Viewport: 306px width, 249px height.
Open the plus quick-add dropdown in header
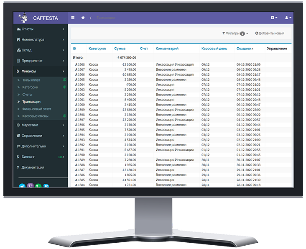click(x=274, y=18)
